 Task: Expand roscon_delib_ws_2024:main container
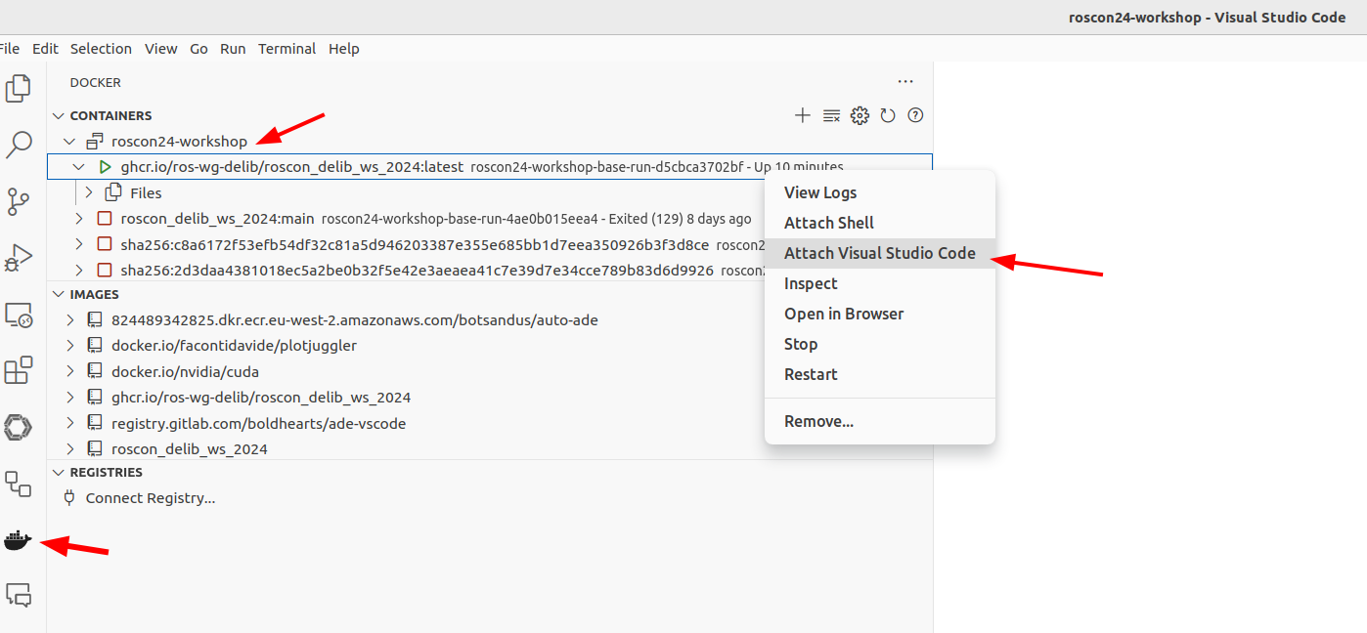(79, 218)
